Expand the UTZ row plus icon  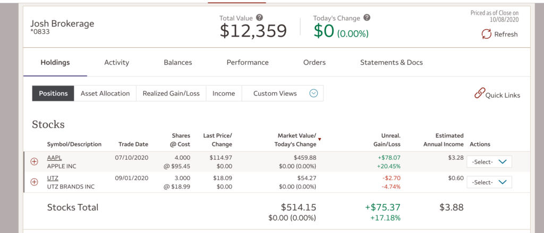tap(35, 182)
